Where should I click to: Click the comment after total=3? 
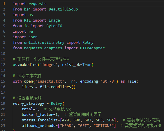click(58, 109)
